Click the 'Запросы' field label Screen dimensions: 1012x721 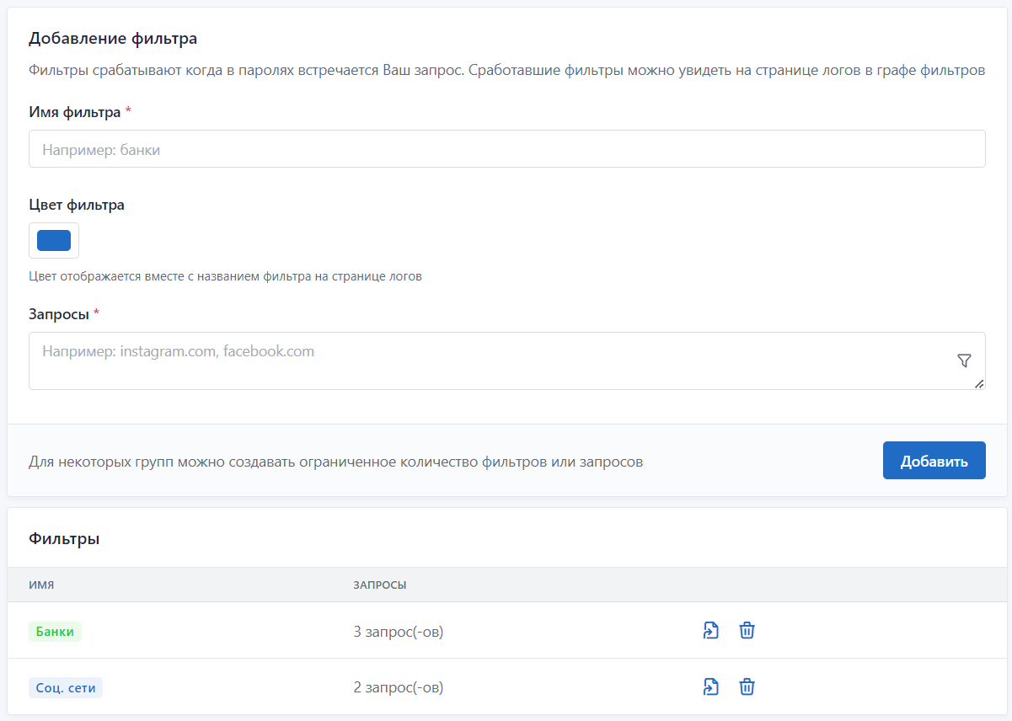click(x=59, y=314)
